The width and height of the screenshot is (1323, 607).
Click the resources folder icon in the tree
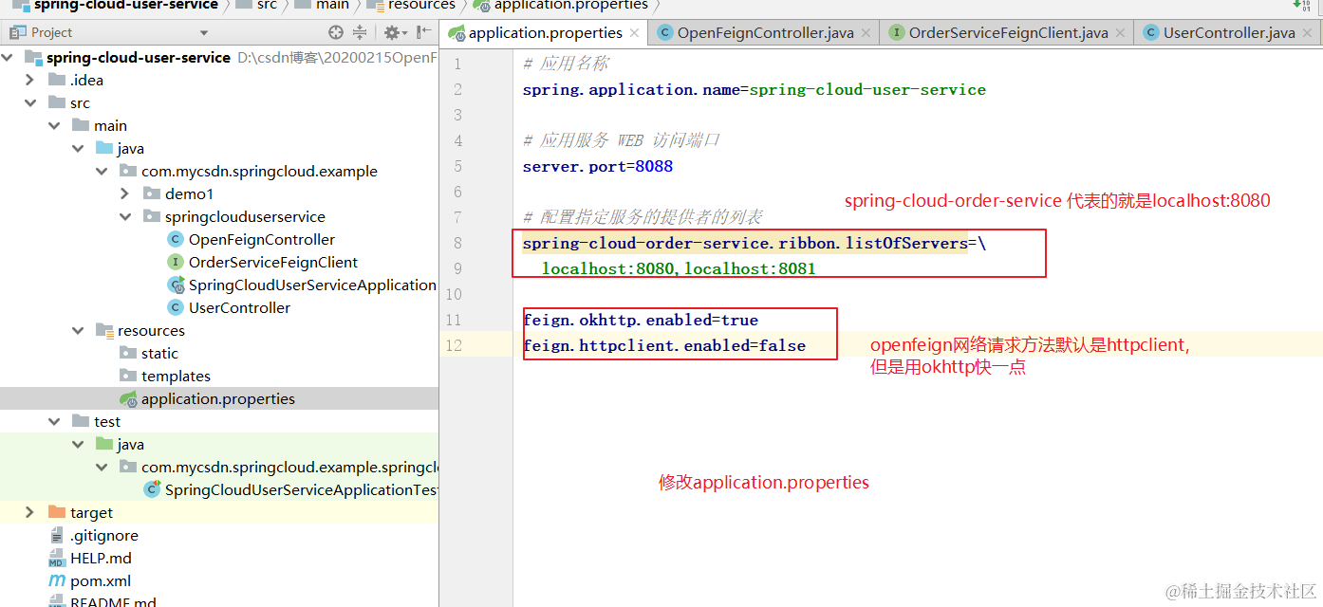tap(104, 330)
